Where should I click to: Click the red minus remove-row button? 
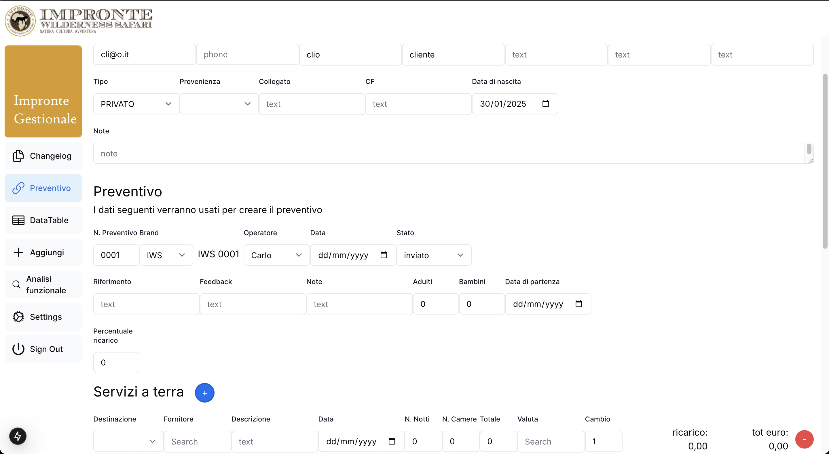[x=804, y=439]
